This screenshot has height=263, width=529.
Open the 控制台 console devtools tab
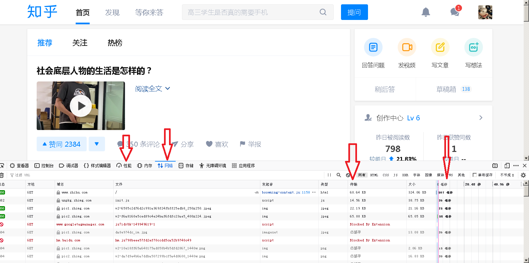click(x=44, y=166)
